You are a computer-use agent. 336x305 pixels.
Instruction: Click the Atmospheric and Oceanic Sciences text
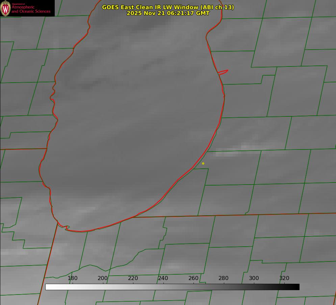[x=31, y=9]
